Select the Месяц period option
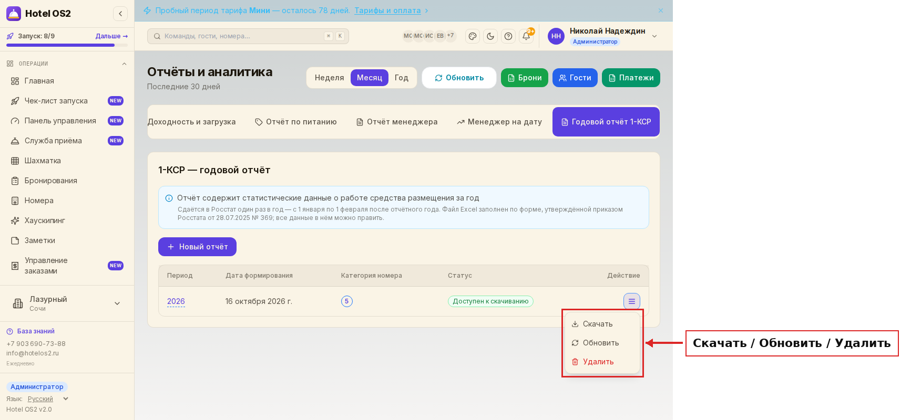Image resolution: width=911 pixels, height=420 pixels. 370,78
